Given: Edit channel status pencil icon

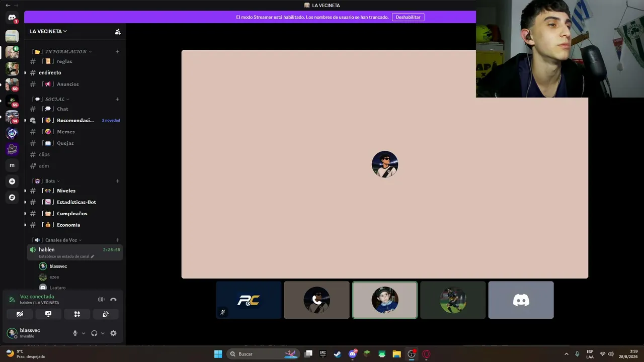Looking at the screenshot, I should tap(92, 256).
